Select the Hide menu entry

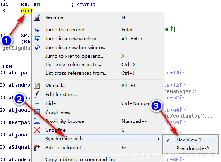[98, 103]
